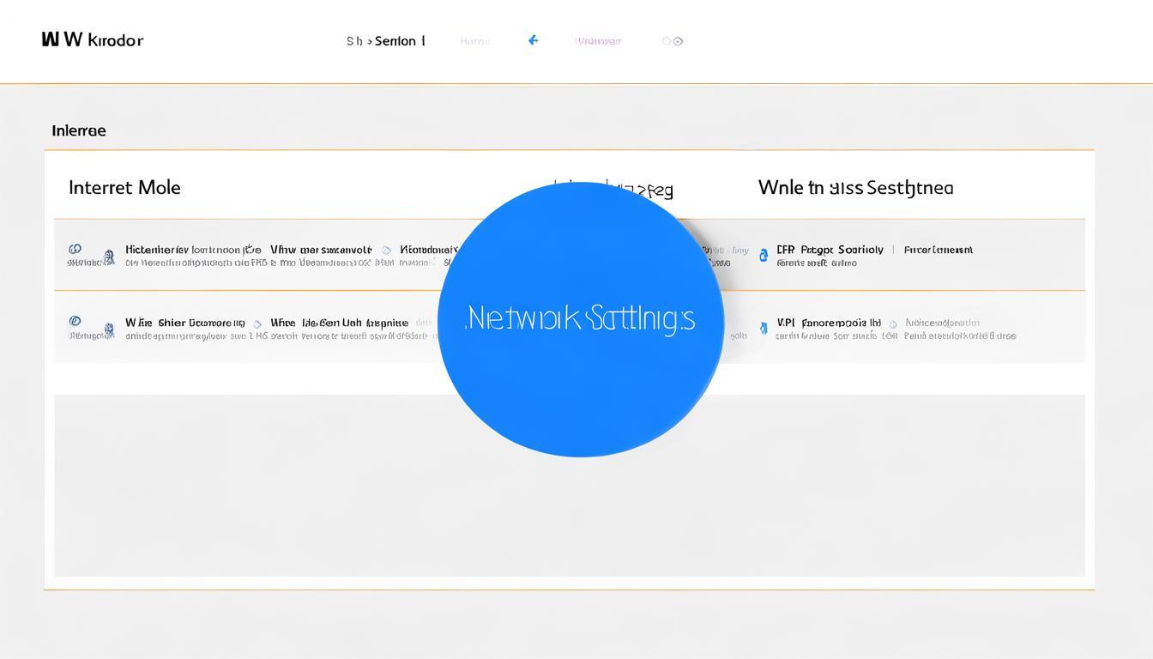Click the W Kirodor logo
This screenshot has width=1153, height=659.
pyautogui.click(x=93, y=39)
